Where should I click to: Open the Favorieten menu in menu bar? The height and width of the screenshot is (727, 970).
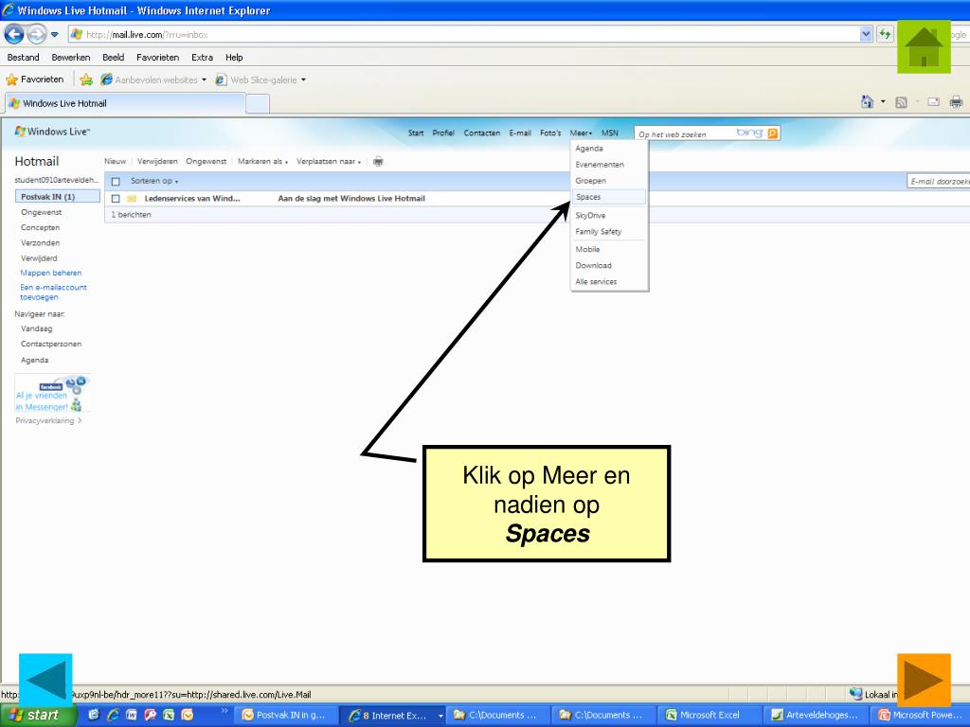[x=158, y=58]
